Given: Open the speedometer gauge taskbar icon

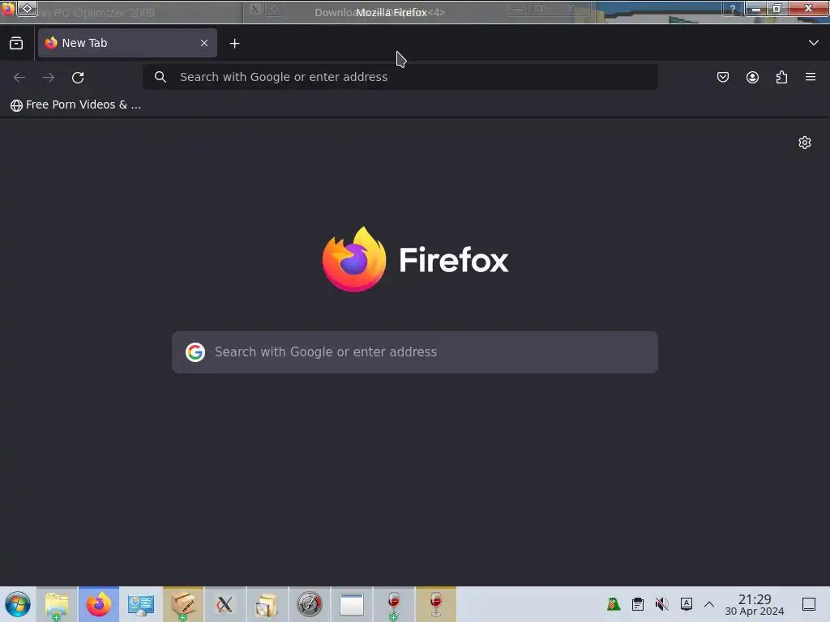Looking at the screenshot, I should [x=309, y=604].
